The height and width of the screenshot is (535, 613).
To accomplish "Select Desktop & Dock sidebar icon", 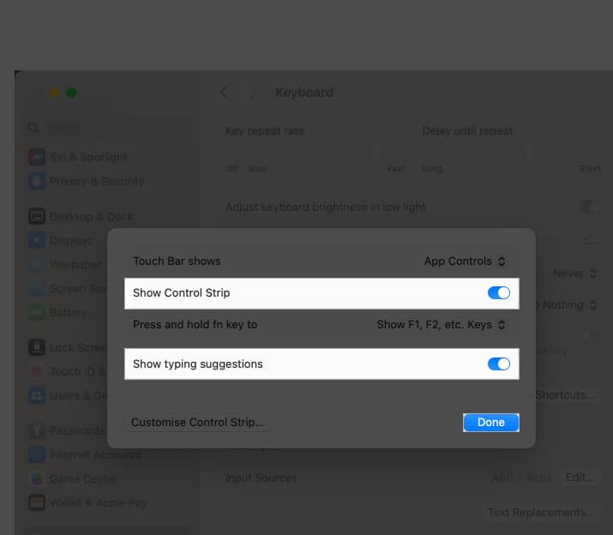I will pos(37,216).
